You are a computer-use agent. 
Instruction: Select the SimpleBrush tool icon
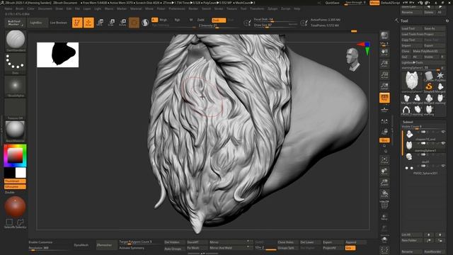point(429,87)
